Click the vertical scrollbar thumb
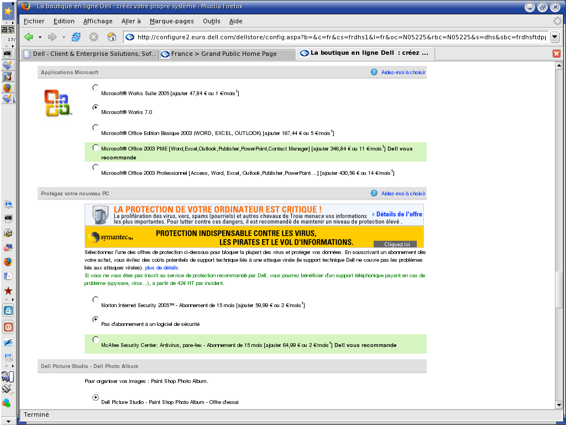566x425 pixels. [559, 289]
